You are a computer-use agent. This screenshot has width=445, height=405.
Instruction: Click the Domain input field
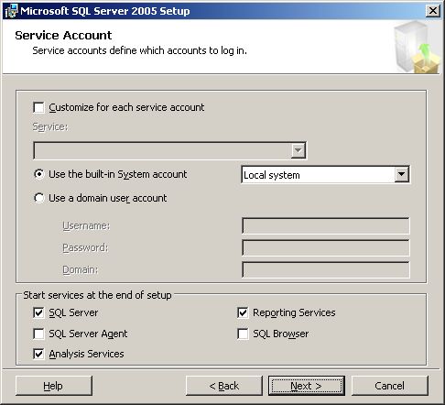325,269
